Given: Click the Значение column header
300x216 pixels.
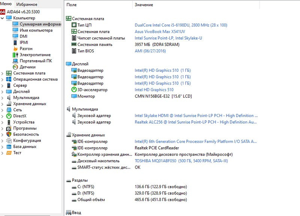Looking at the screenshot, I should [x=144, y=5].
